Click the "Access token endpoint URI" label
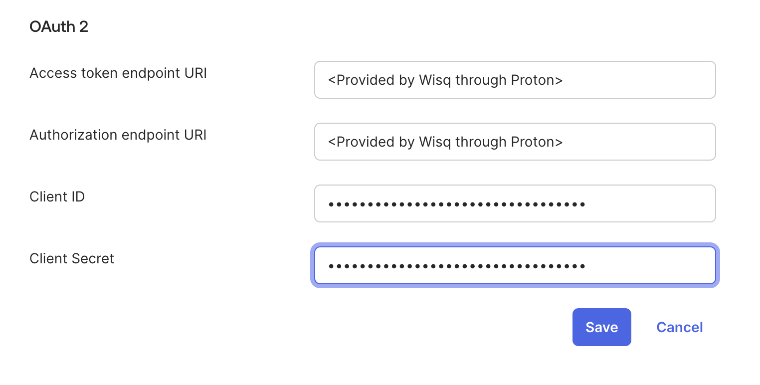Image resolution: width=760 pixels, height=385 pixels. point(118,73)
